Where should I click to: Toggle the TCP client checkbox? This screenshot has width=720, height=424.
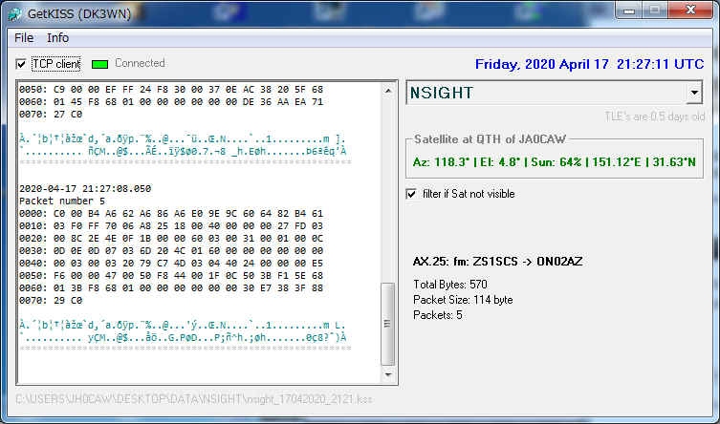click(21, 64)
